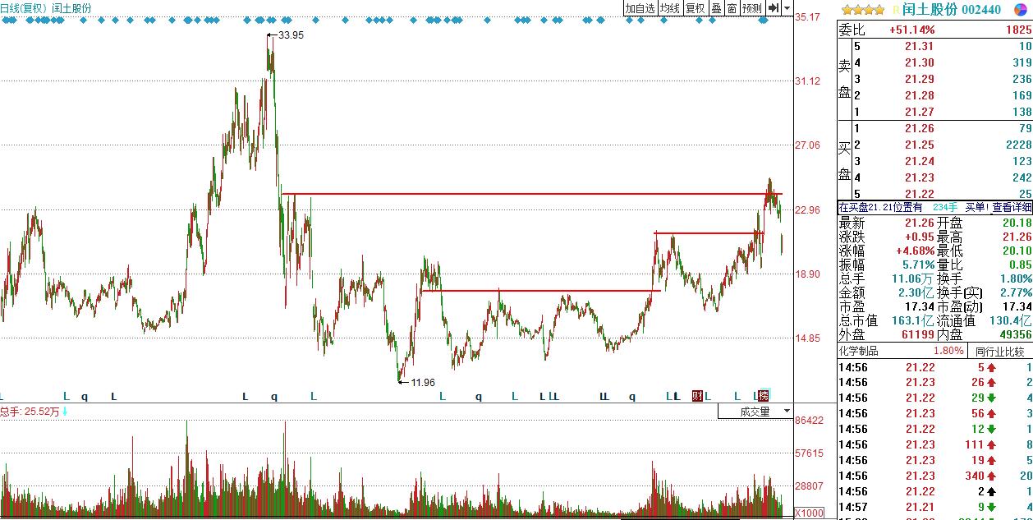Click the 预测 forecast button
This screenshot has width=1033, height=520.
click(751, 8)
